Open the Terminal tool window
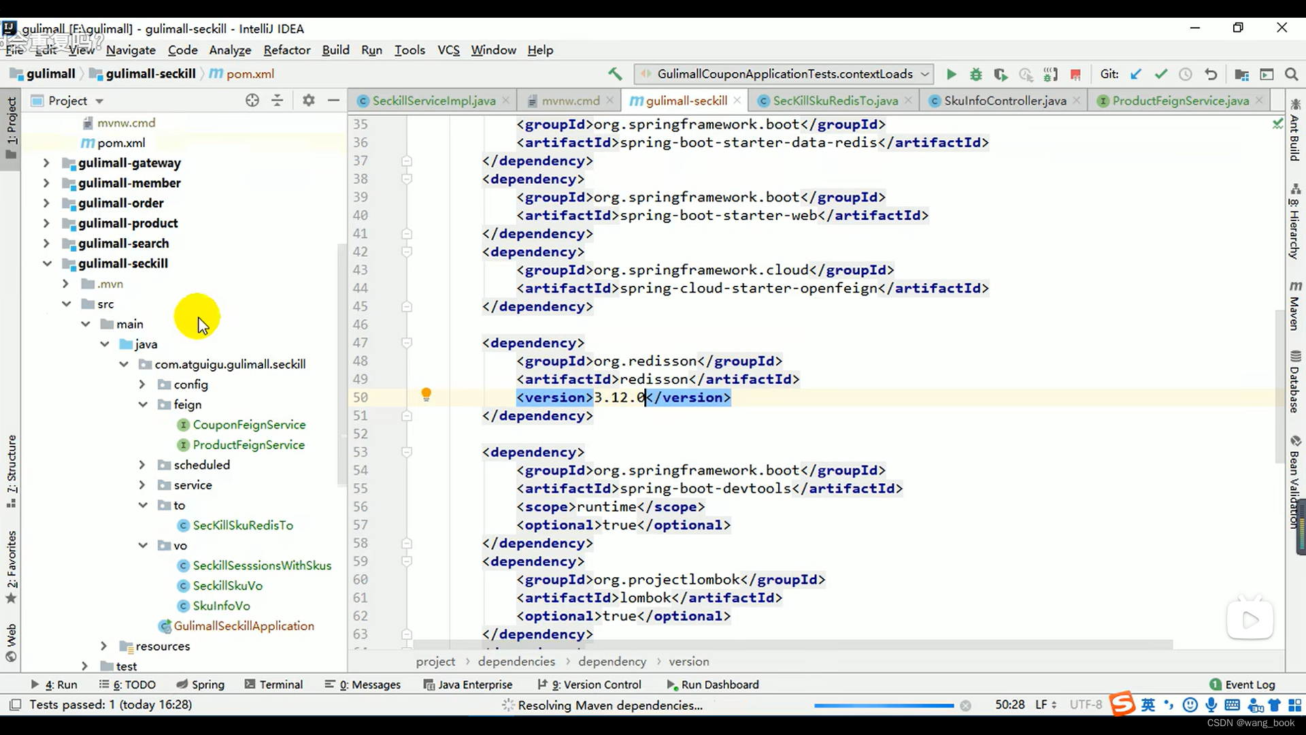 pyautogui.click(x=273, y=685)
